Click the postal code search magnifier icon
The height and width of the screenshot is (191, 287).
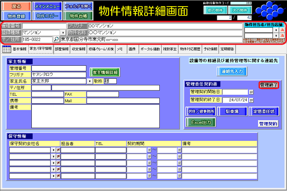56,39
